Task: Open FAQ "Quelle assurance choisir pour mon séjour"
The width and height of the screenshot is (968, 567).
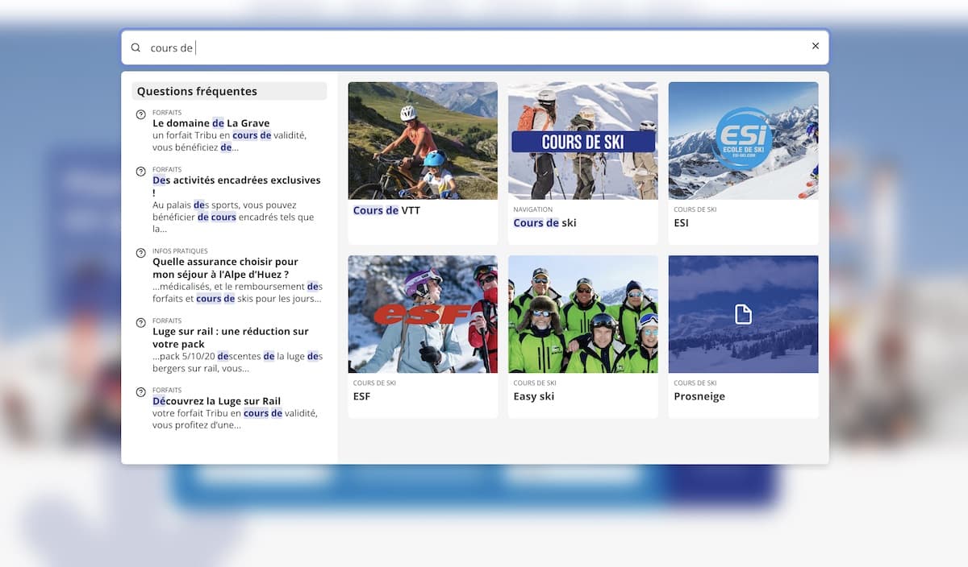Action: pos(225,267)
